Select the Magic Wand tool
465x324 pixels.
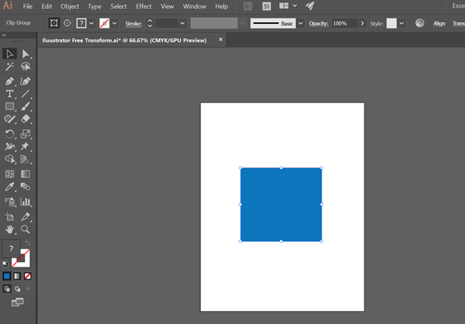pos(10,67)
